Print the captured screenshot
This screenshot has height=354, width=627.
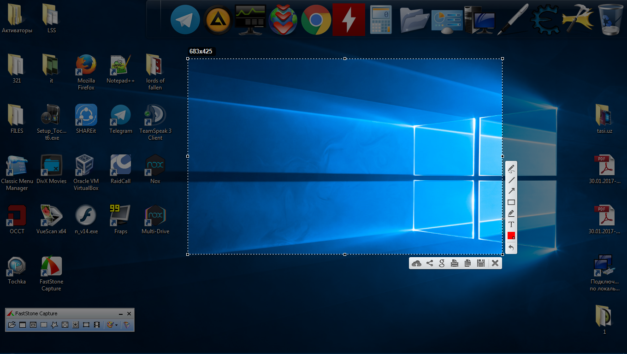point(455,263)
